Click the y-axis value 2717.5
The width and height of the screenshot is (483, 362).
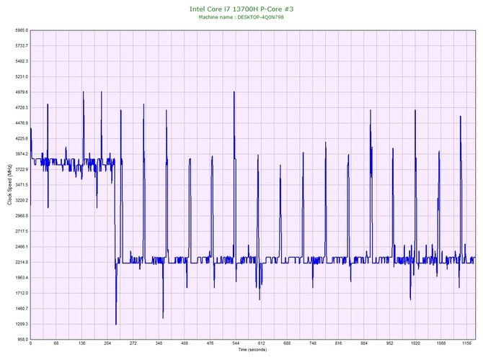tap(22, 231)
